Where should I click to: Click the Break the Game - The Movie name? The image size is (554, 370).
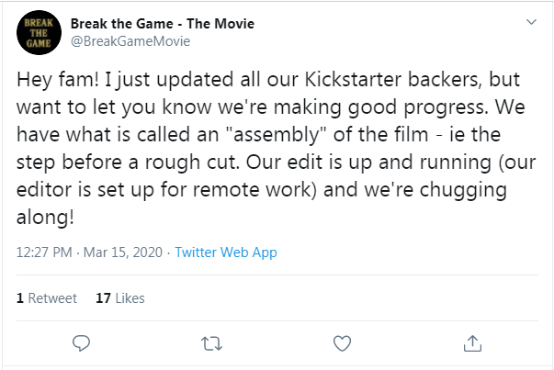coord(163,24)
